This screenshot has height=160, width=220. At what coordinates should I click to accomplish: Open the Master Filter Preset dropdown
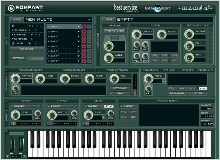click(128, 106)
